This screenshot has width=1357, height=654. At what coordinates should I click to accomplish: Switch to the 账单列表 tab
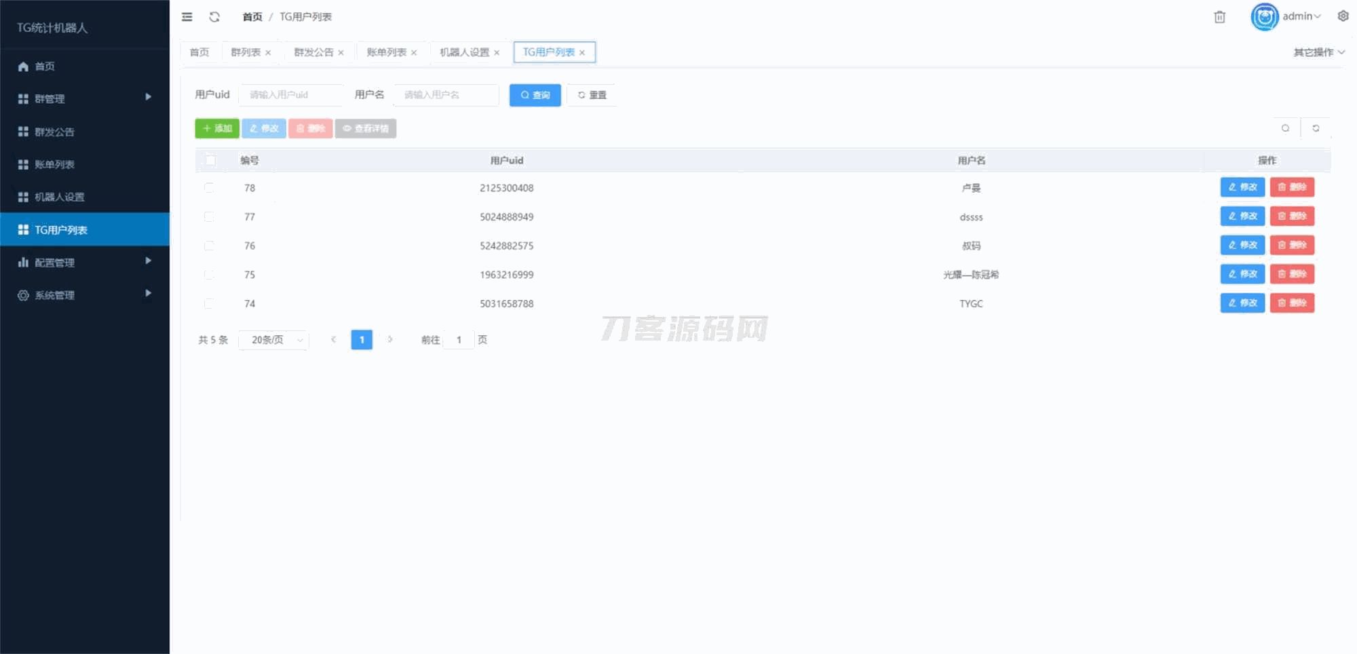tap(386, 52)
